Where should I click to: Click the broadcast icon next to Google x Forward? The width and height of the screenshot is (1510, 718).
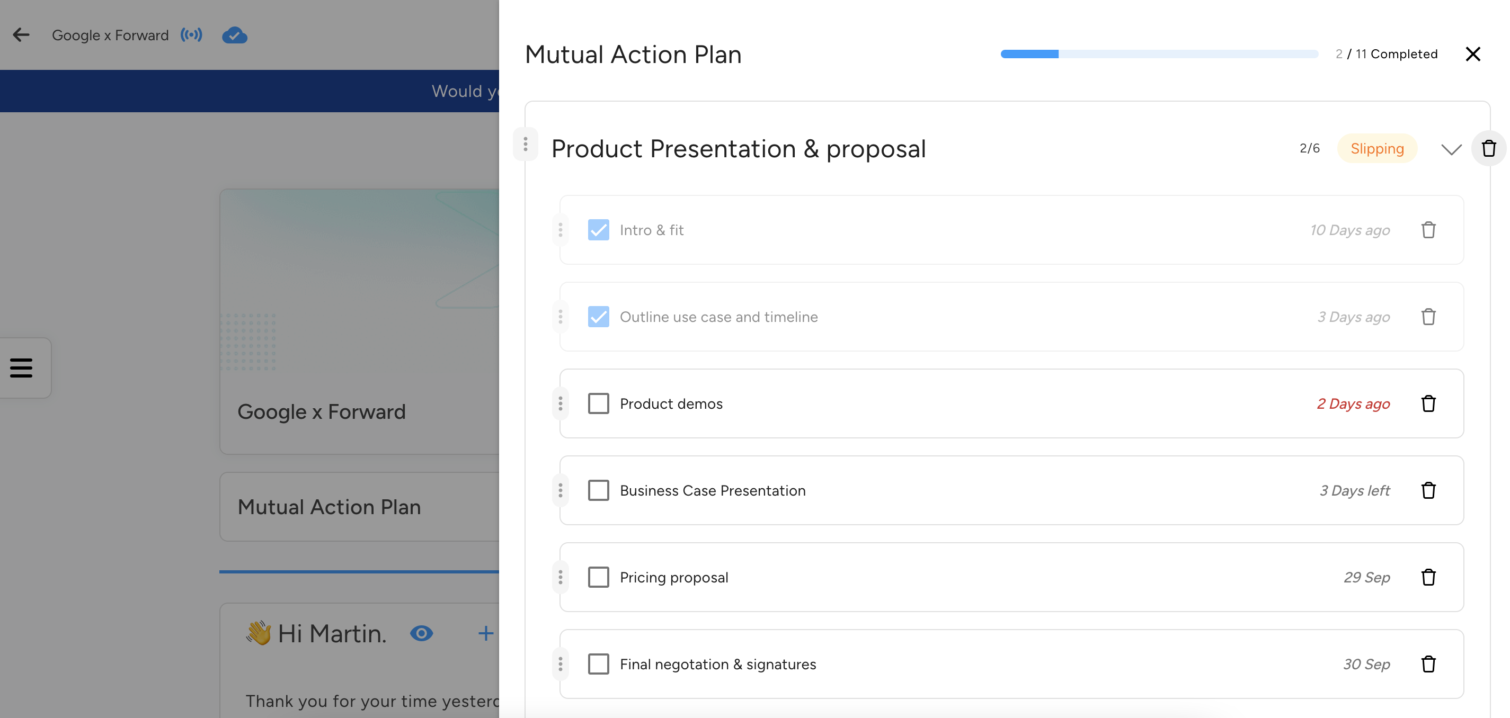point(192,35)
